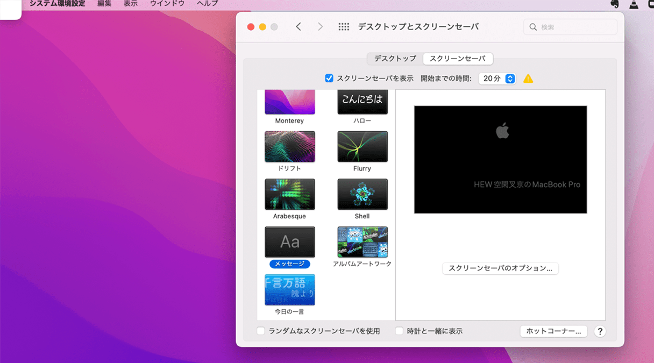Close the window with red button

tap(251, 27)
